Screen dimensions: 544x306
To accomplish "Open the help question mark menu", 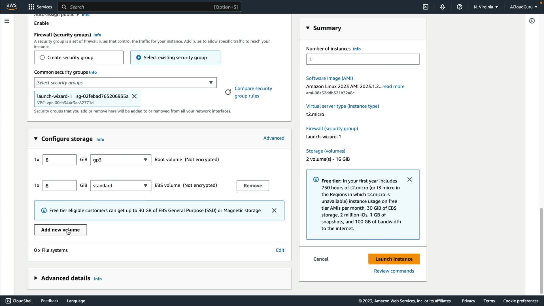I will (x=460, y=7).
